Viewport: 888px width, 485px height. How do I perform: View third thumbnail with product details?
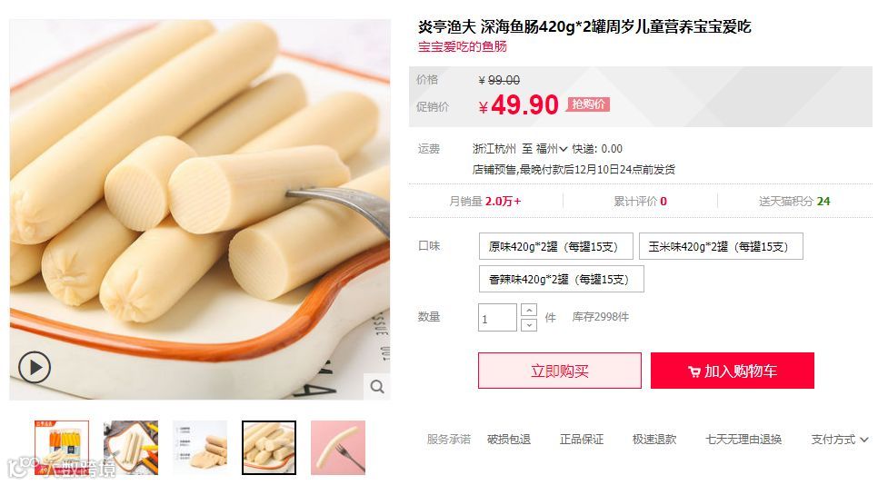click(200, 448)
